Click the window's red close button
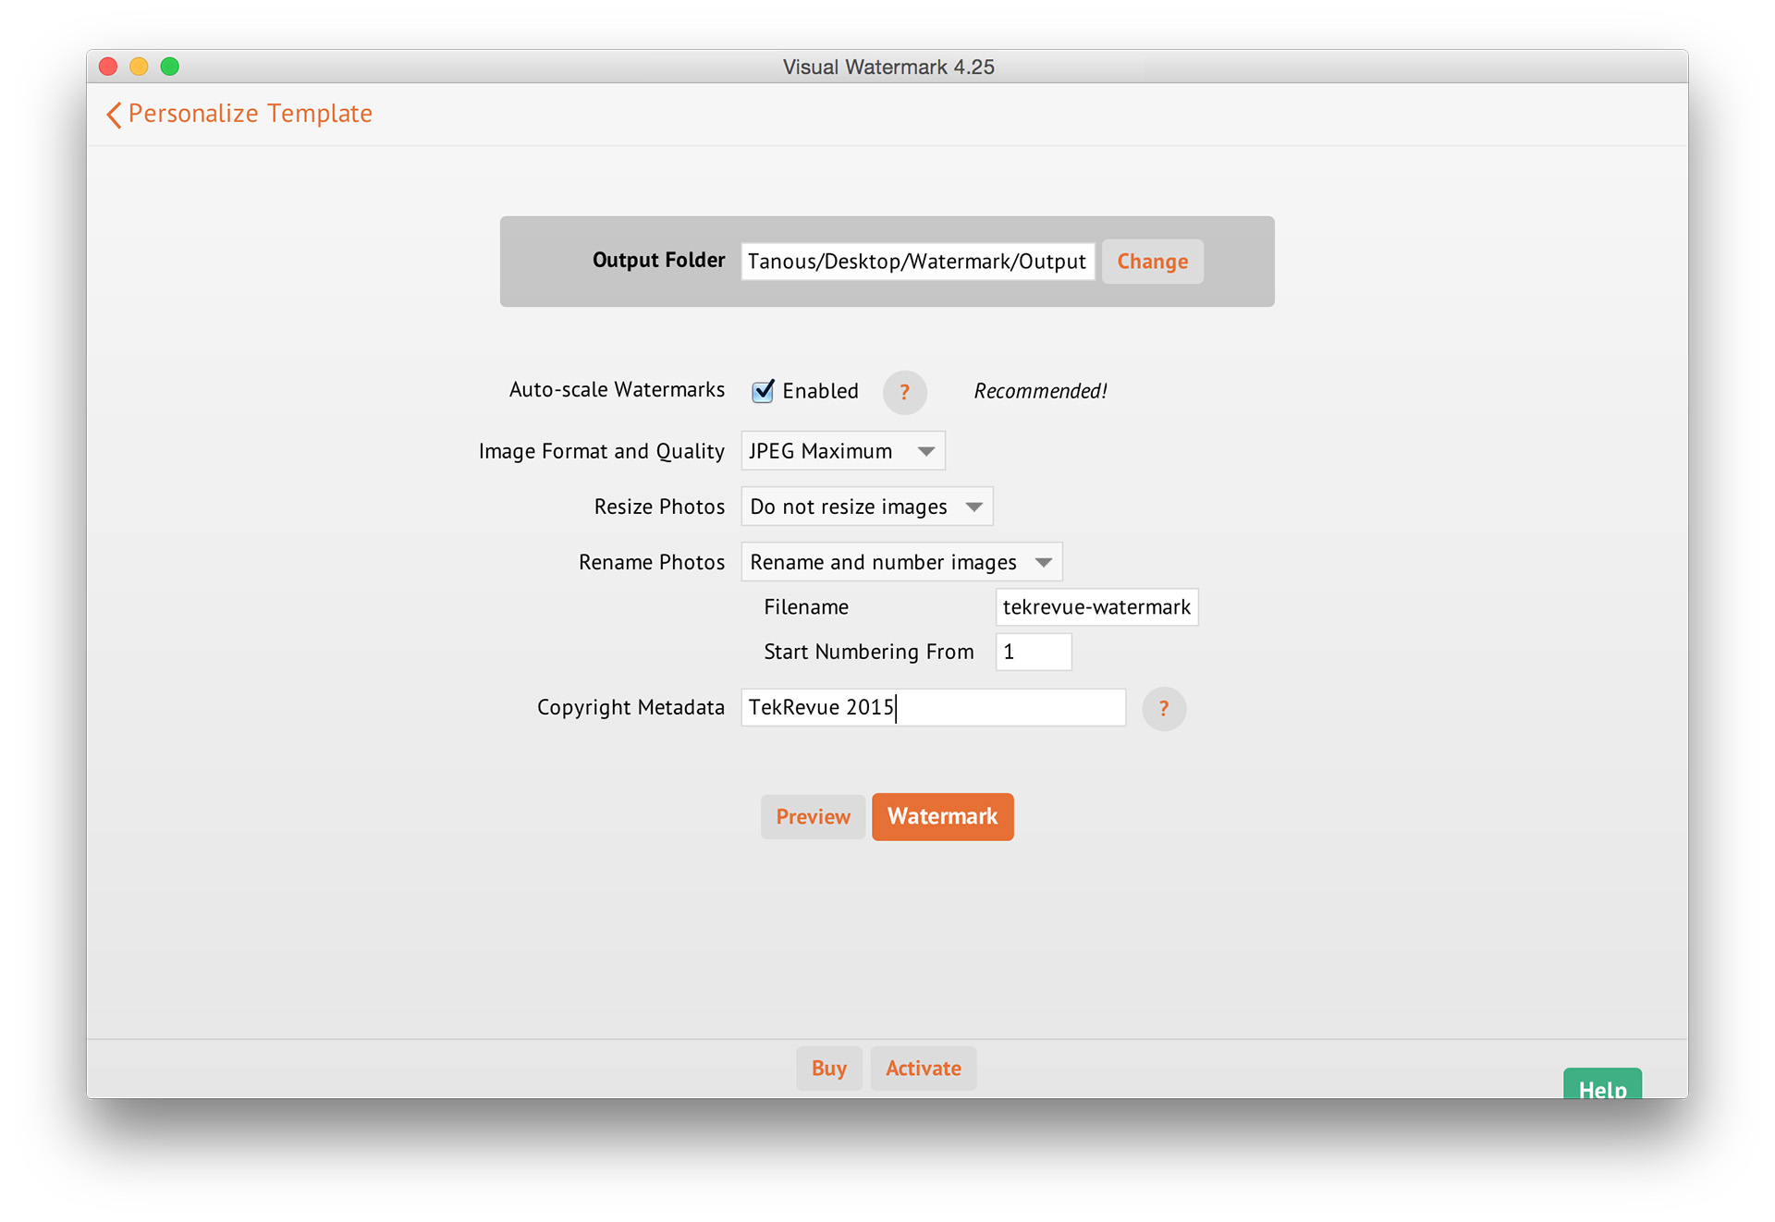The width and height of the screenshot is (1775, 1222). point(108,67)
